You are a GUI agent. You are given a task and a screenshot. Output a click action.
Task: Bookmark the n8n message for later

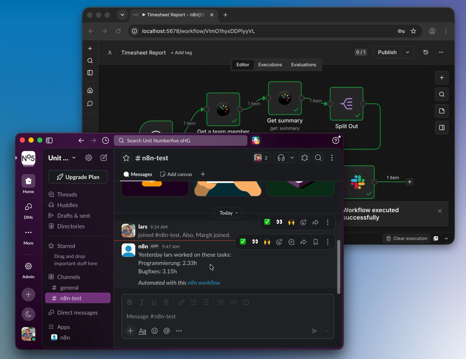[316, 242]
